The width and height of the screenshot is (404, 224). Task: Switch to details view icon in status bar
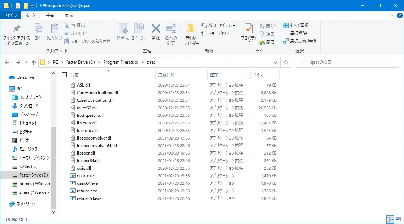pyautogui.click(x=391, y=219)
